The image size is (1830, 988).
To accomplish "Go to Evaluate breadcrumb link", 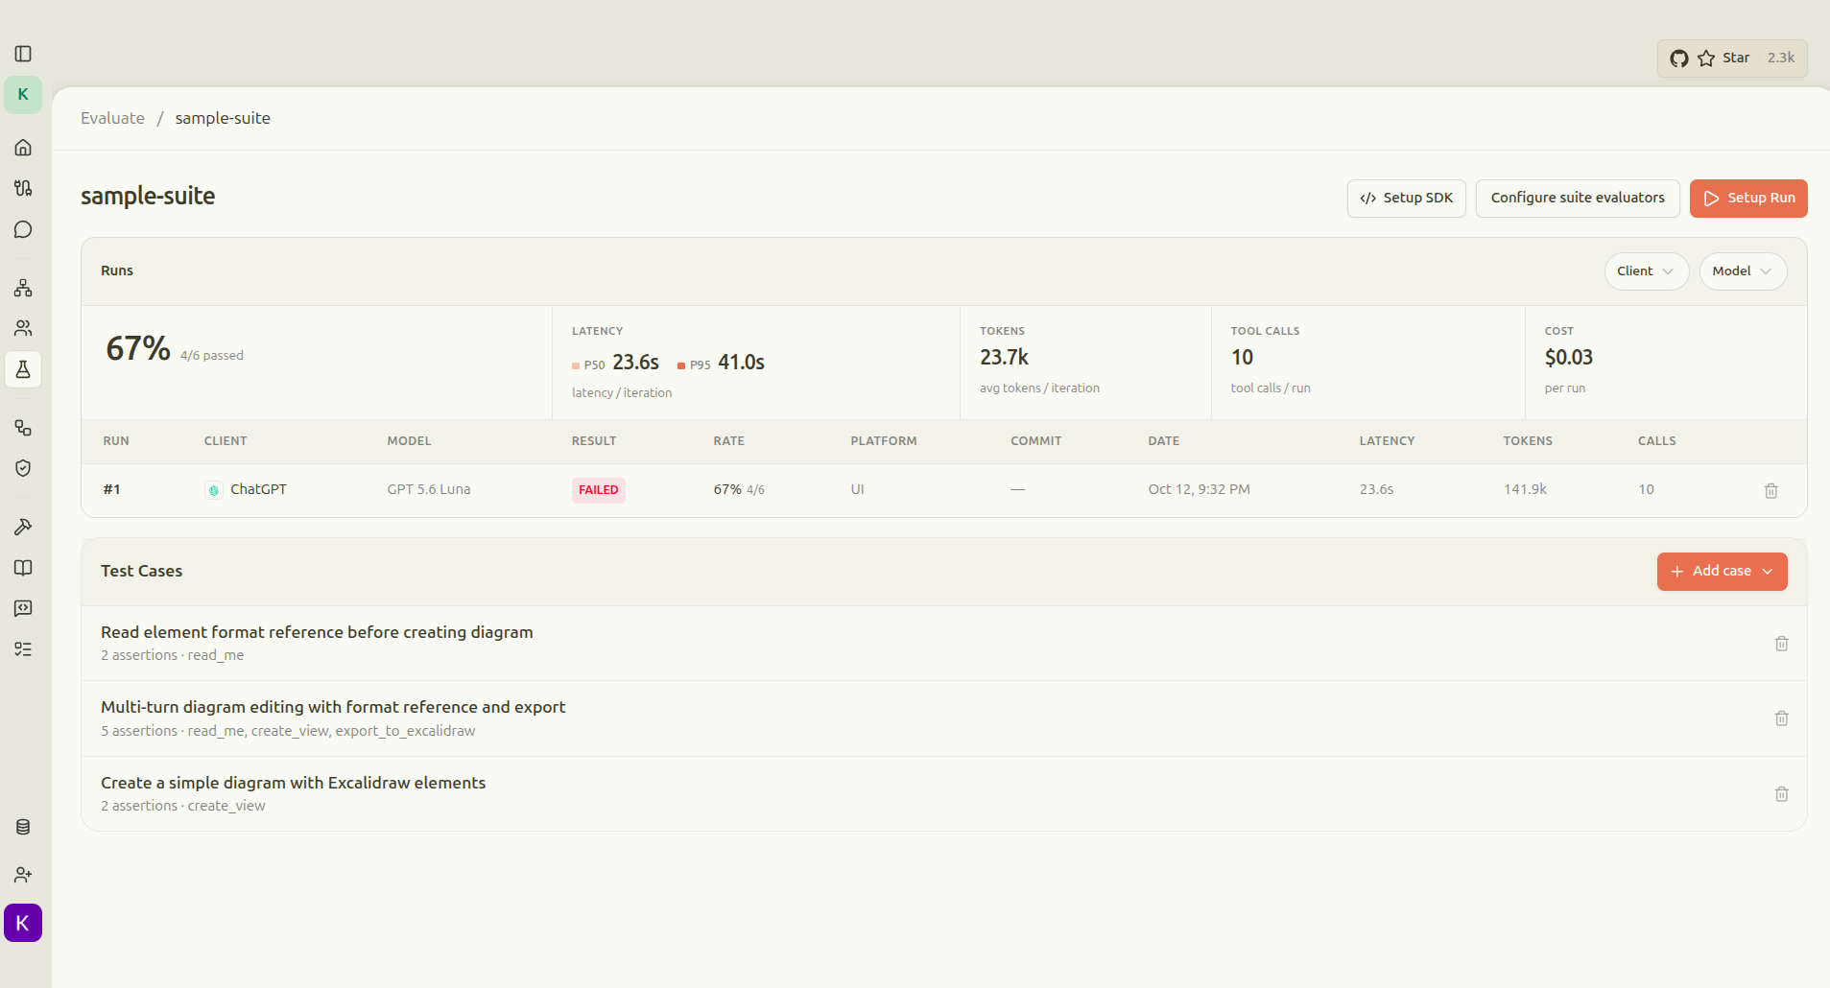I will [112, 118].
